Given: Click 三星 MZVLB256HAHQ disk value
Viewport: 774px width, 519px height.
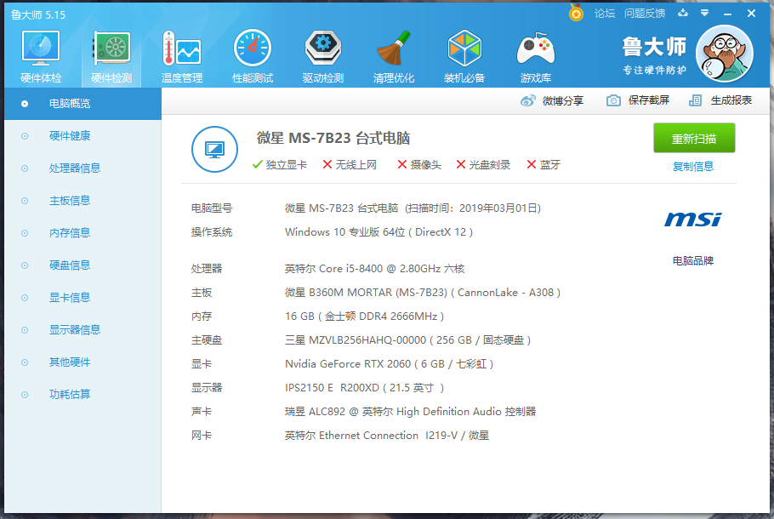Looking at the screenshot, I should 407,339.
